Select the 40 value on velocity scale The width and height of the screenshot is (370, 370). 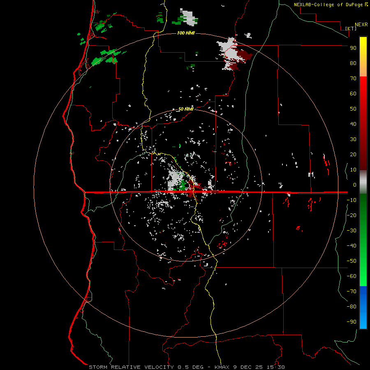coord(353,124)
